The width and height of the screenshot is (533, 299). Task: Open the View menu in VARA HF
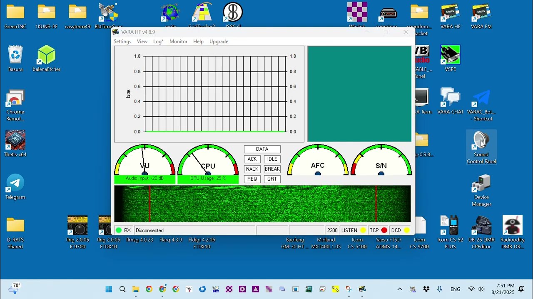pos(142,42)
